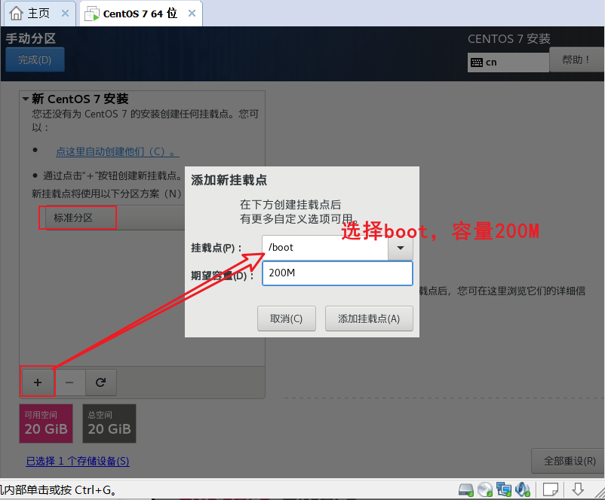
Task: Open the 帮助! help button
Action: point(576,59)
